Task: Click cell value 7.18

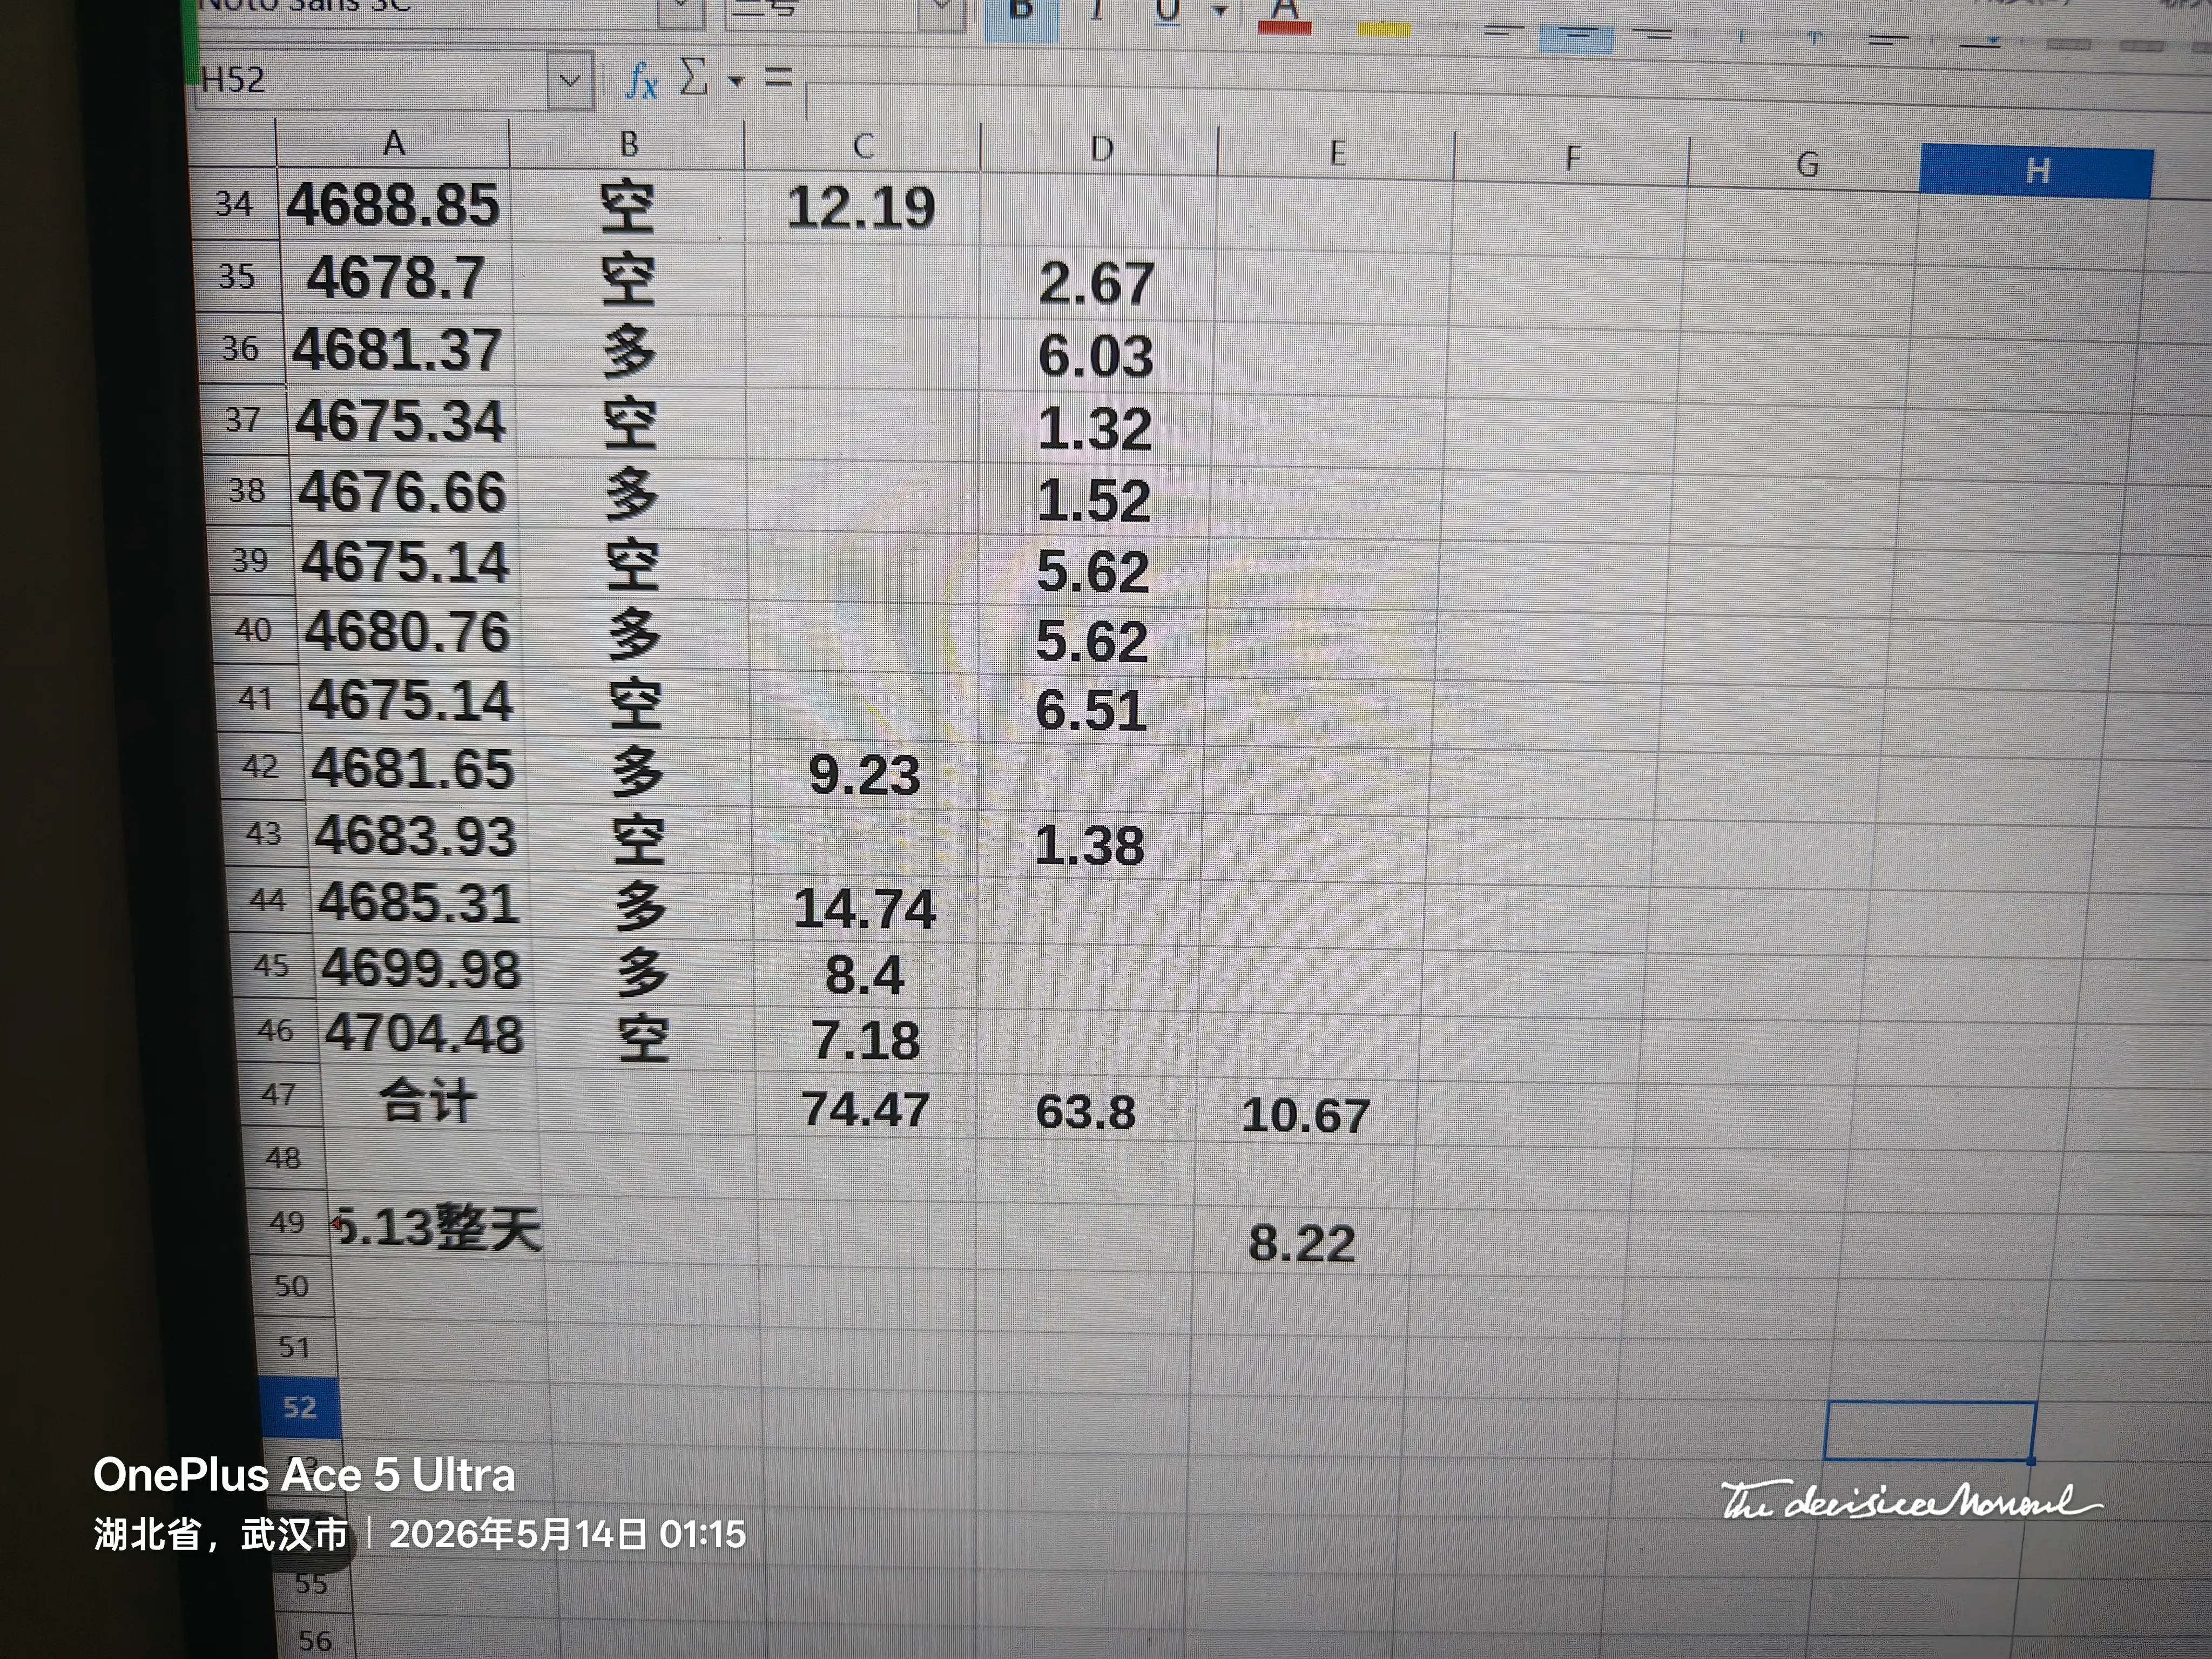Action: pos(865,1040)
